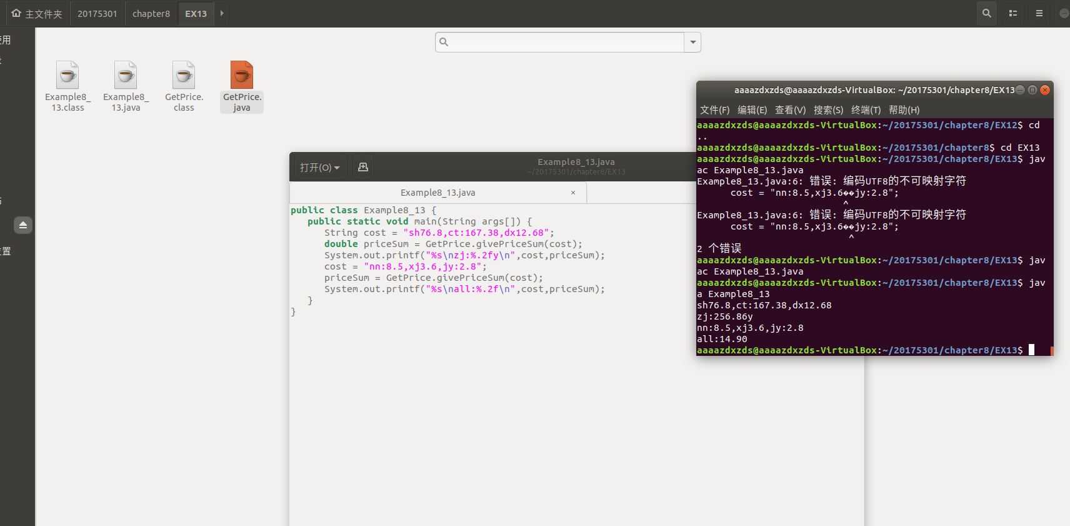Click the printf line containing nzj:%.2fy
The height and width of the screenshot is (526, 1070).
(464, 255)
